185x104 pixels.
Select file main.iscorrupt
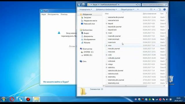(x=114, y=39)
